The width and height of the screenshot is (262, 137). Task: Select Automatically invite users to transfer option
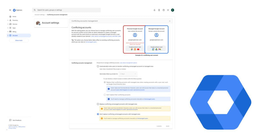coord(98,66)
